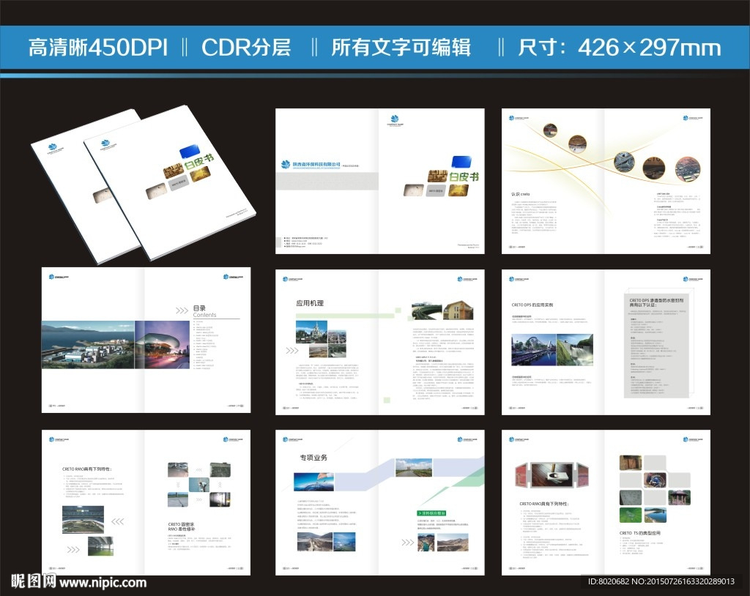Click the 尺寸 426×297mm banner text
Viewport: 750px width, 596px height.
[620, 48]
